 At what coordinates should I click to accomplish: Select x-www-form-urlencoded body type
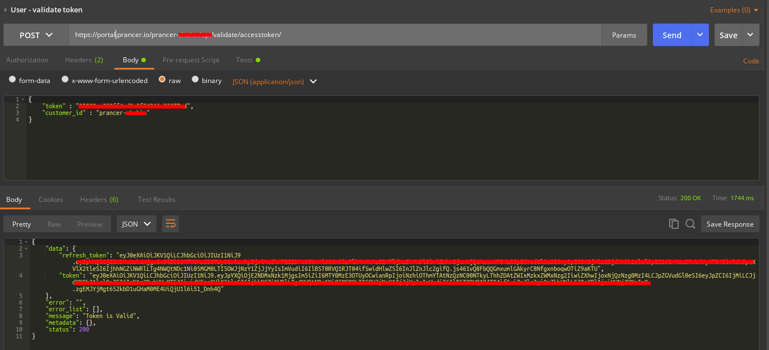pyautogui.click(x=65, y=80)
